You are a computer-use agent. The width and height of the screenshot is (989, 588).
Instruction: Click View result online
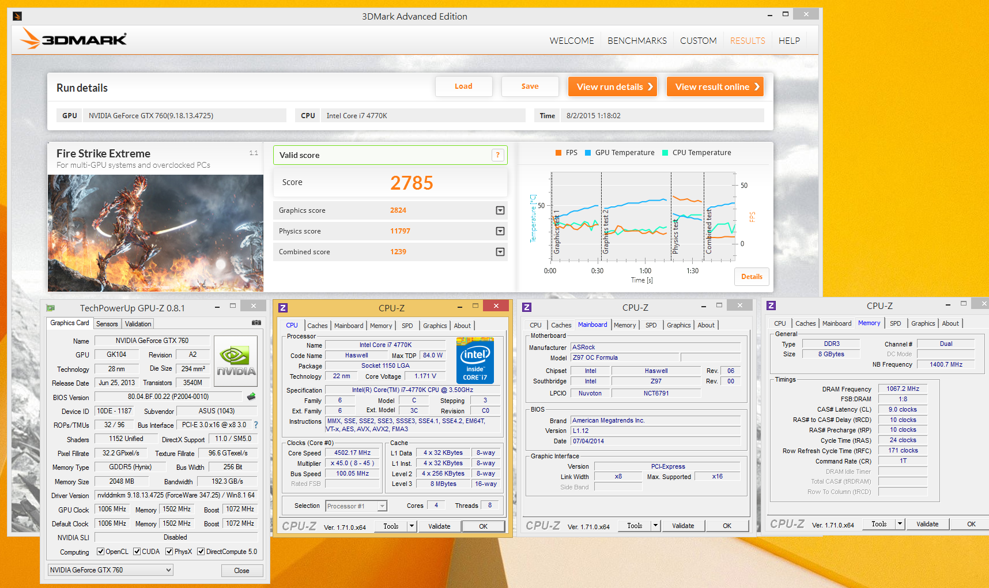pos(715,86)
